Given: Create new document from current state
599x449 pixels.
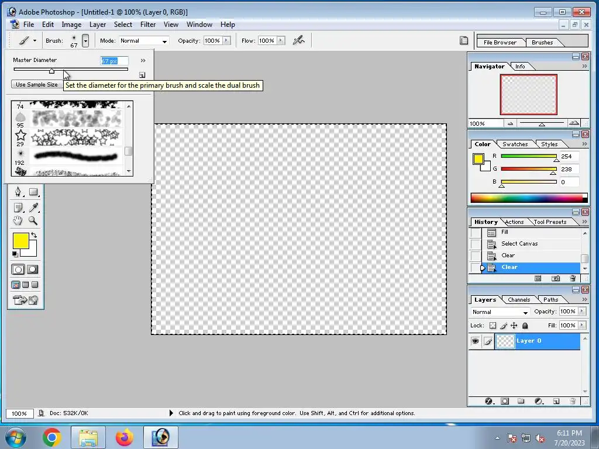Looking at the screenshot, I should [x=538, y=278].
